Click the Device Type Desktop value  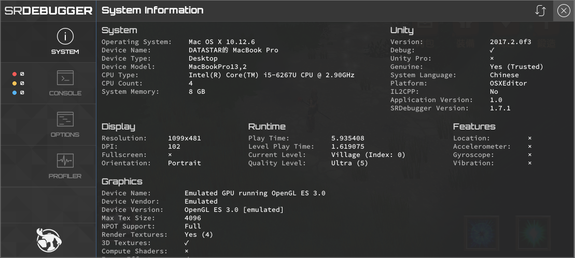(203, 59)
